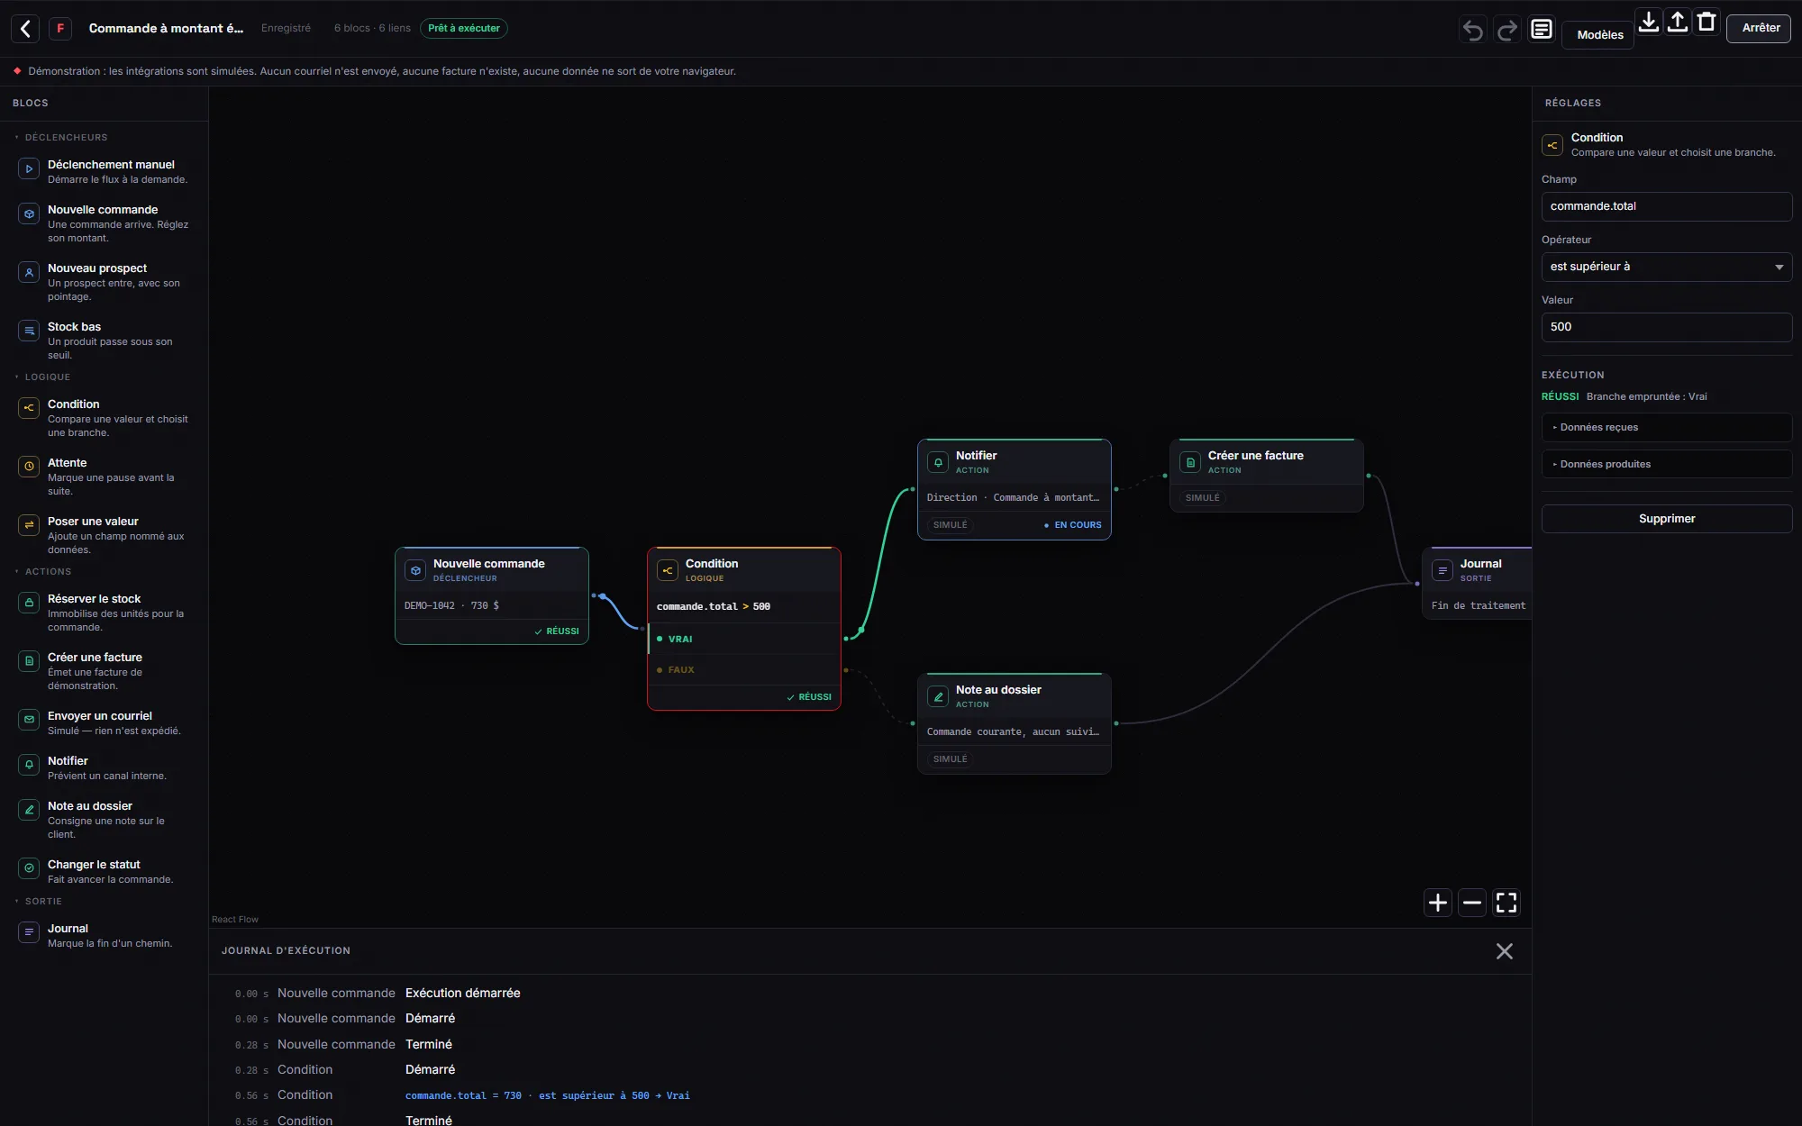The width and height of the screenshot is (1802, 1126).
Task: Click the undo arrow icon
Action: coord(1472,31)
